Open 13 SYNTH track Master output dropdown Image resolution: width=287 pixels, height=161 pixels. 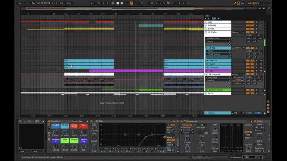238,32
